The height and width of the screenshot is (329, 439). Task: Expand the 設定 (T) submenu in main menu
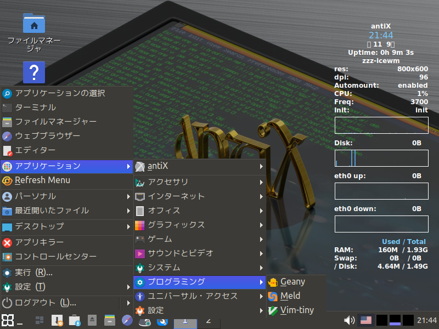66,287
